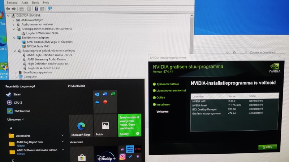Open the Properties toolbar icon in Device Manager
Screen dimensions: 289x162
29,9
